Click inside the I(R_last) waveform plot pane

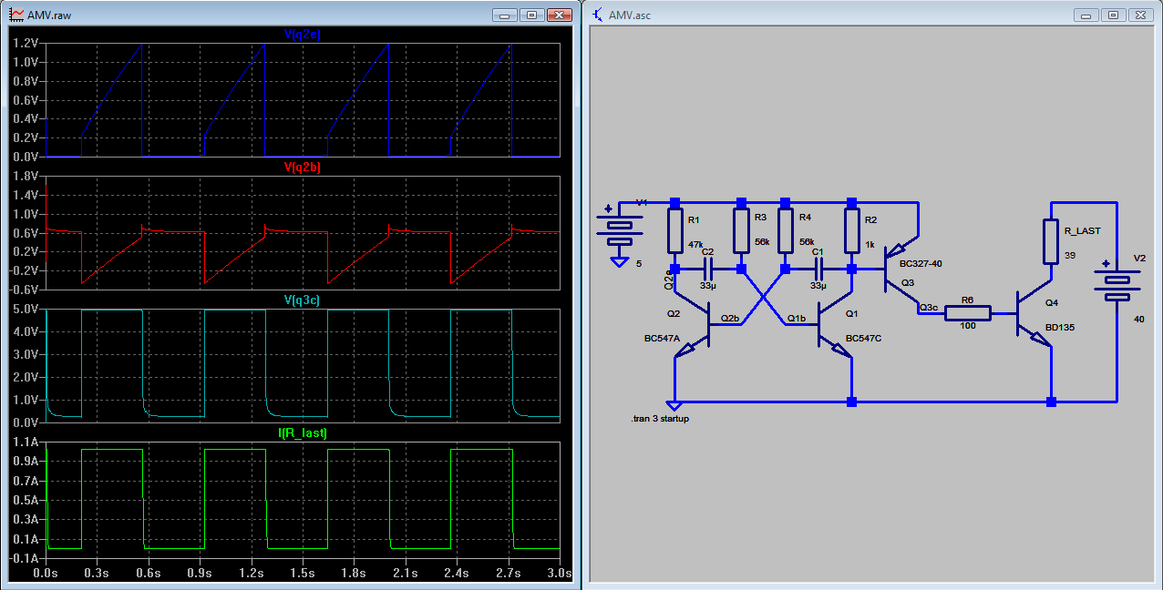pos(303,499)
